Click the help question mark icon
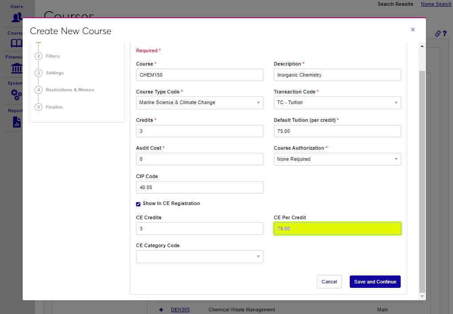The height and width of the screenshot is (314, 453). [445, 34]
